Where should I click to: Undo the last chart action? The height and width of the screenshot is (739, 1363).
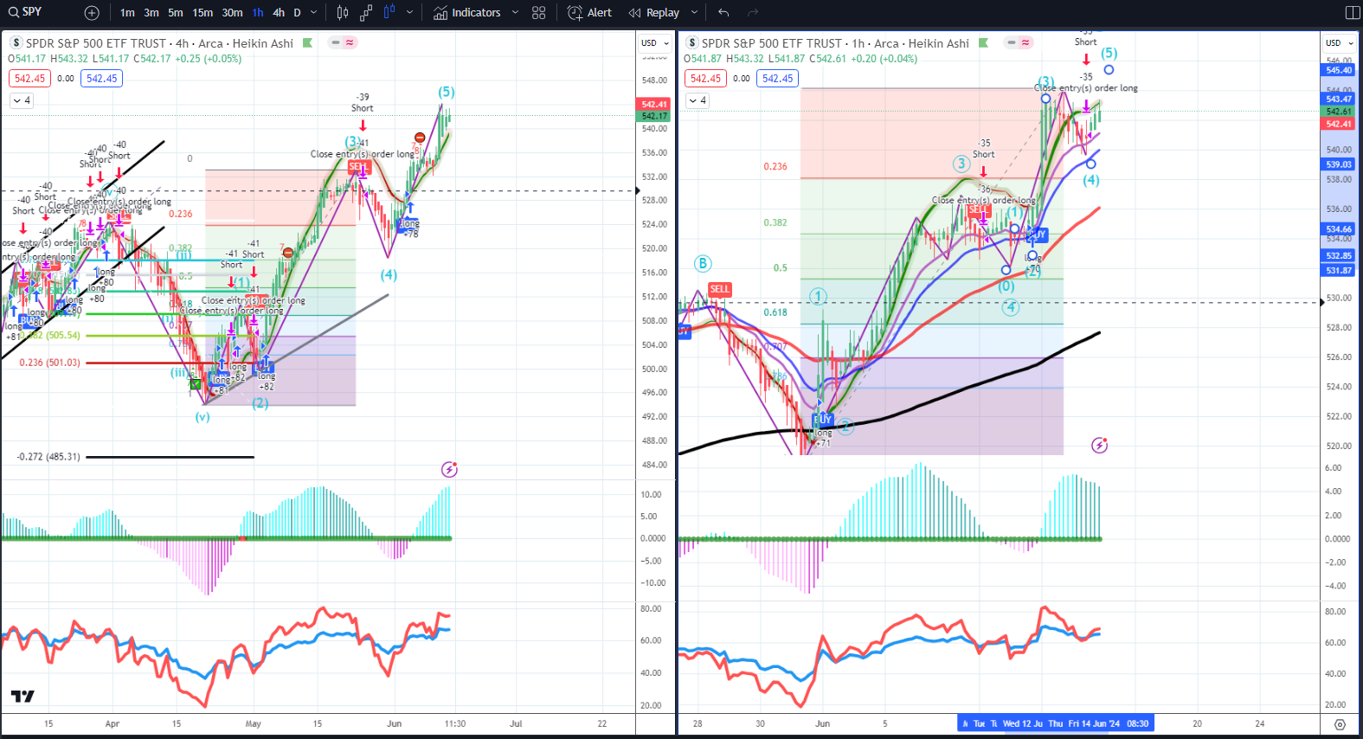[x=723, y=13]
